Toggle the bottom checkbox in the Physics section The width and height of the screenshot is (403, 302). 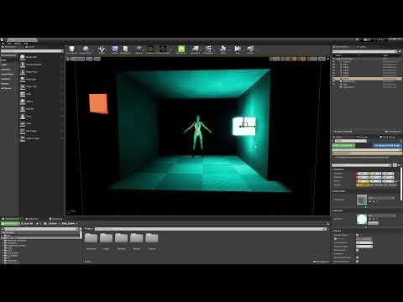[x=358, y=261]
